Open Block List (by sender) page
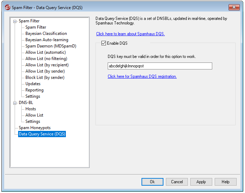The image size is (245, 193). (x=45, y=77)
